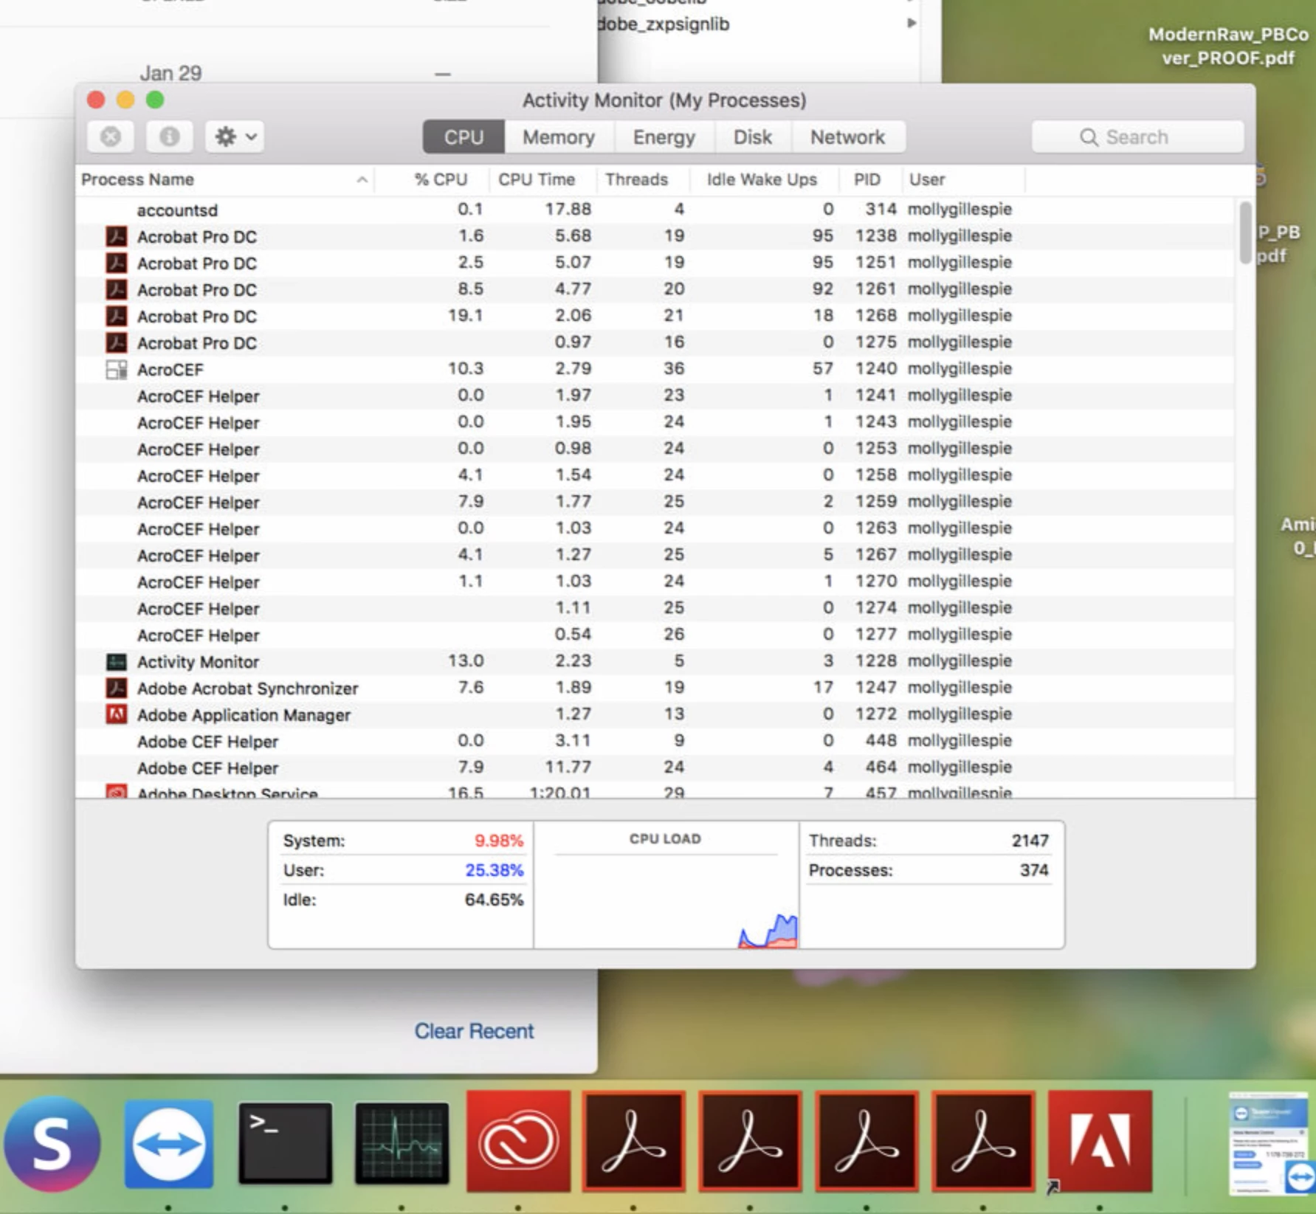Open Activity Monitor from the Dock
1316x1214 pixels.
[x=402, y=1142]
